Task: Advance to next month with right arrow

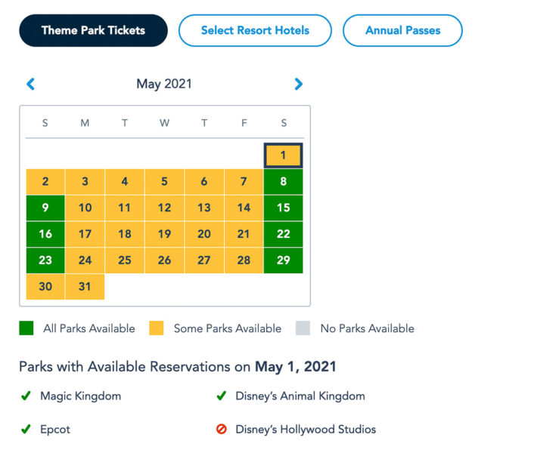Action: coord(299,84)
